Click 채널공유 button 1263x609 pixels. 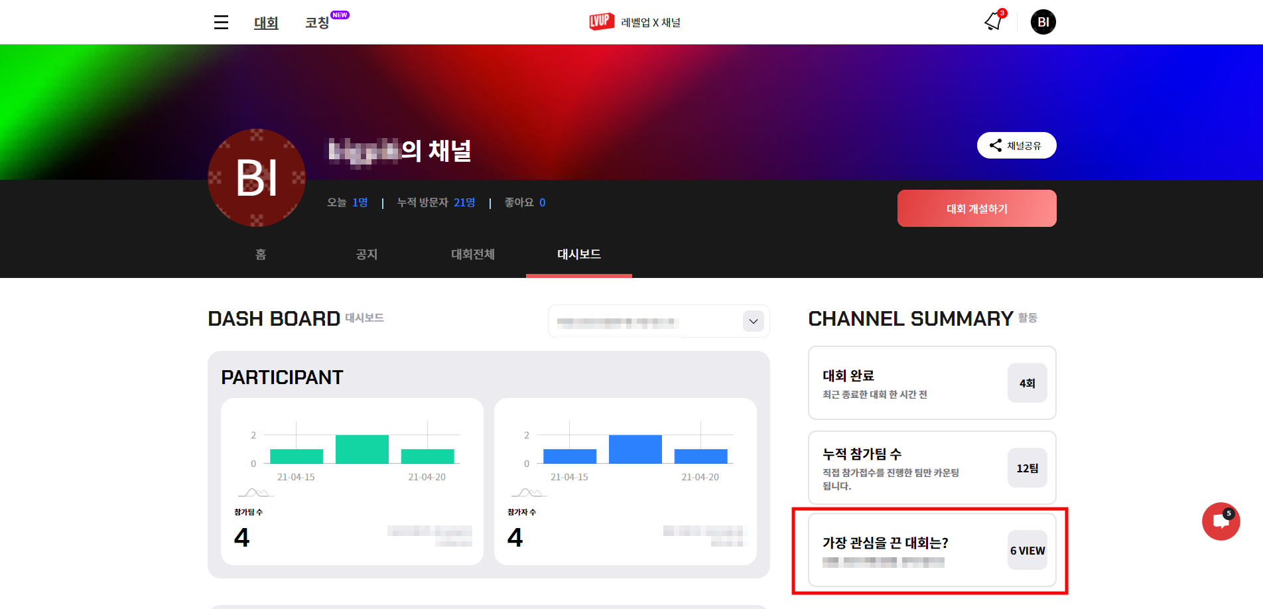pos(1016,145)
